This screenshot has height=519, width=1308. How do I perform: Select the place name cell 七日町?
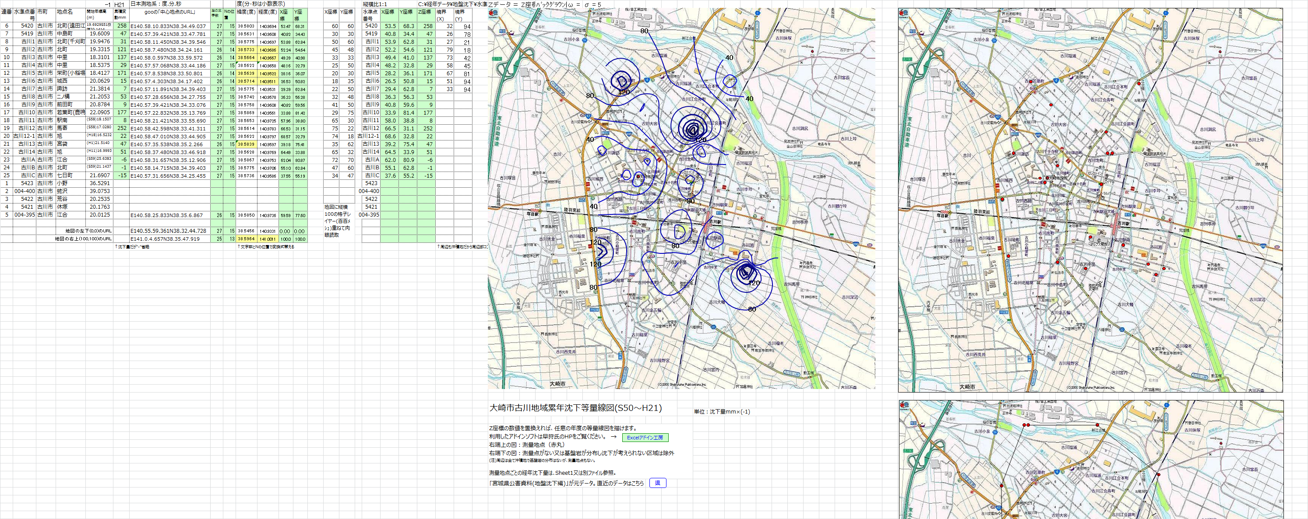[71, 175]
